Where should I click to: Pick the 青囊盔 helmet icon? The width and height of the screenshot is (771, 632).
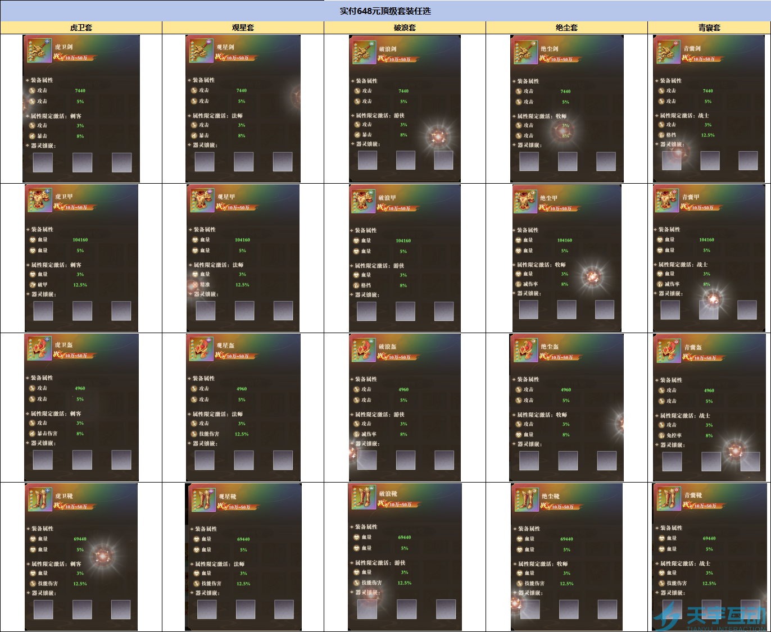[x=669, y=351]
